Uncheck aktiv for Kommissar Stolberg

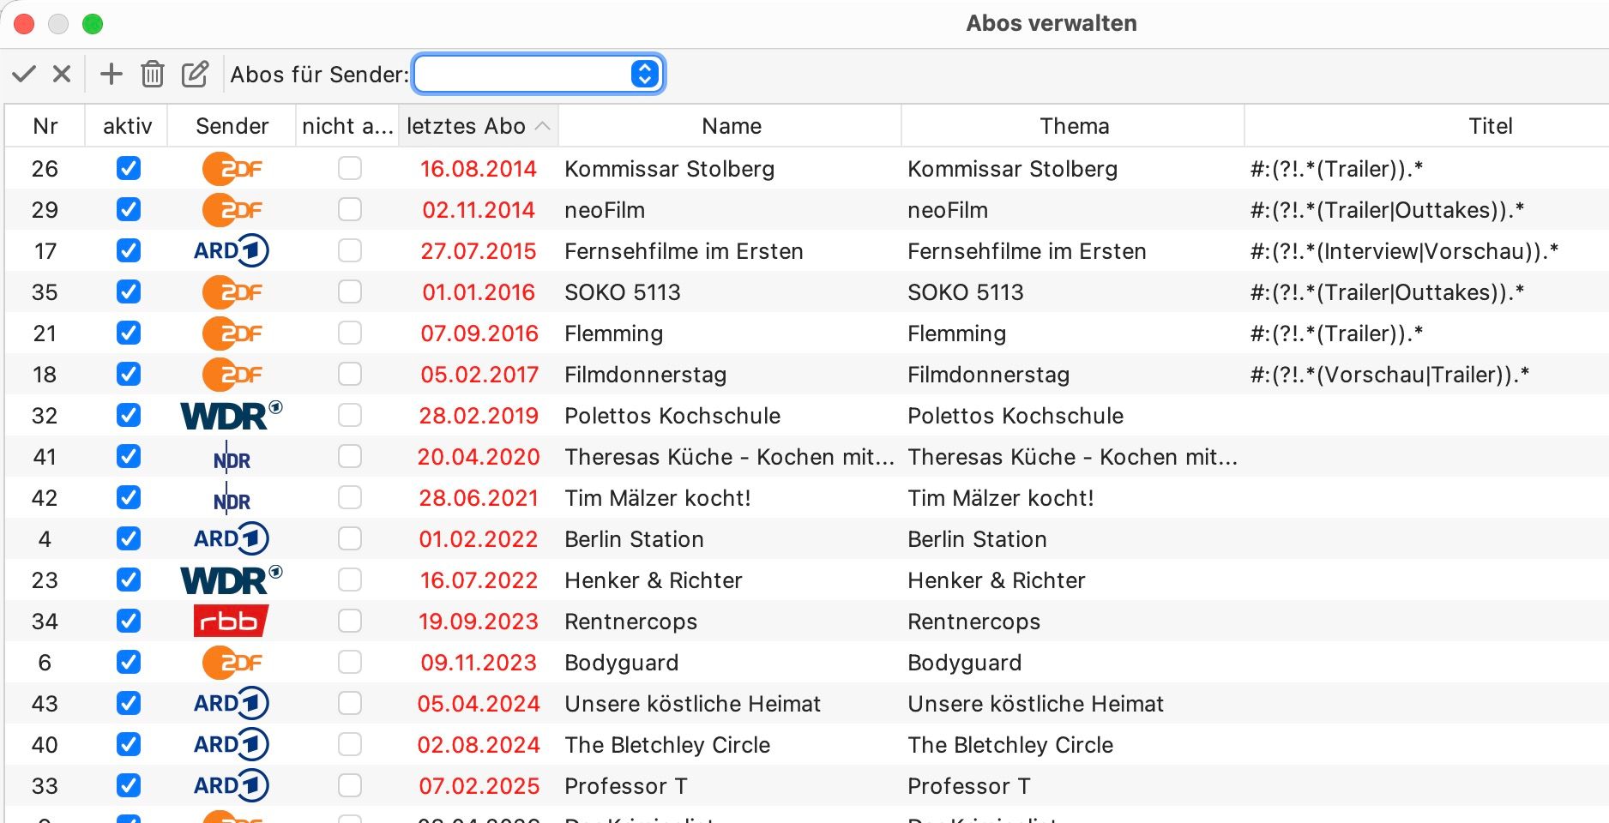pyautogui.click(x=129, y=169)
